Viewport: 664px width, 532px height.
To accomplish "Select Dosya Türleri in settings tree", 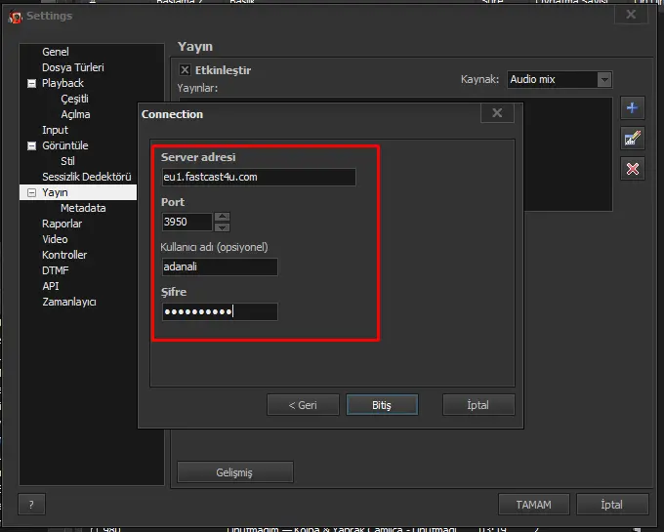I will (73, 67).
